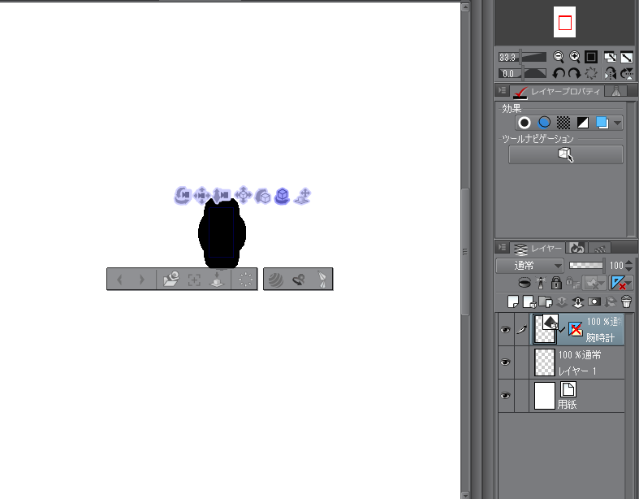Screen dimensions: 639x499
Task: Create new 3D layer icon with cube
Action: point(529,302)
